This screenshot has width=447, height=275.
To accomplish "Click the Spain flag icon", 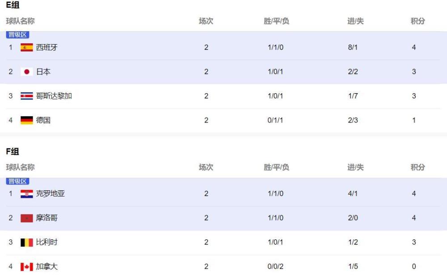I will click(27, 47).
